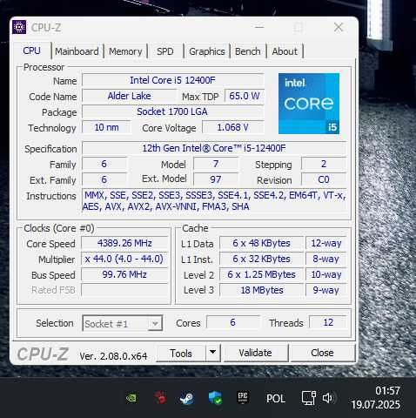Click the version text Ver. 2.08.0.x64
416x418 pixels.
click(113, 356)
